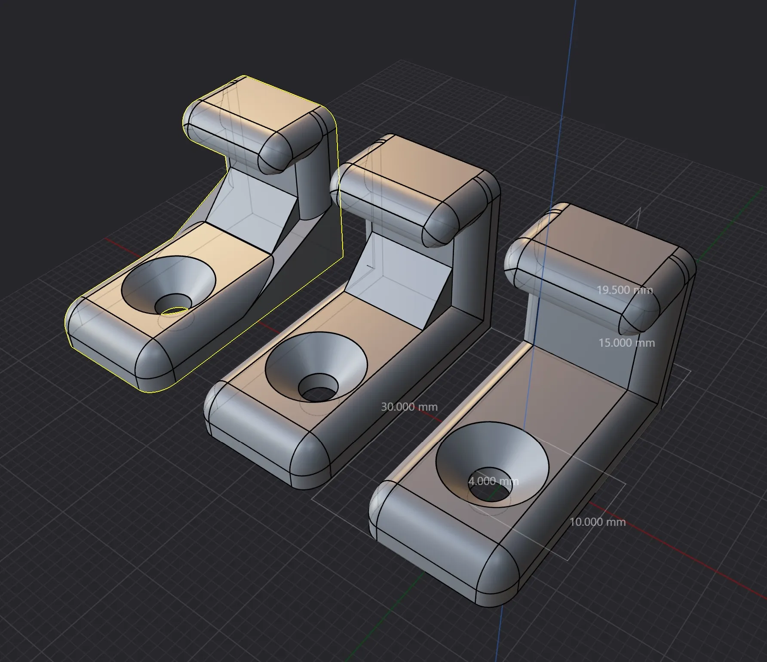Click the 4.000 mm hole dimension
This screenshot has width=767, height=662.
493,481
